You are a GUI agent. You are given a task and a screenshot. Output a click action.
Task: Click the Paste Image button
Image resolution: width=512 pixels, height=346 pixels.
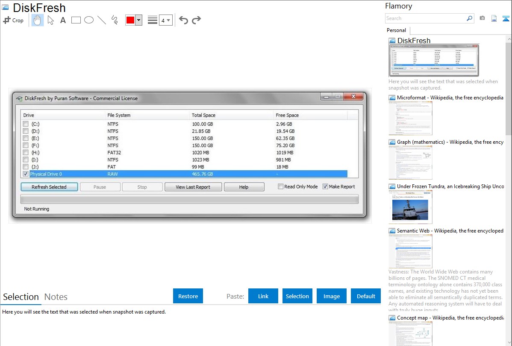[331, 296]
